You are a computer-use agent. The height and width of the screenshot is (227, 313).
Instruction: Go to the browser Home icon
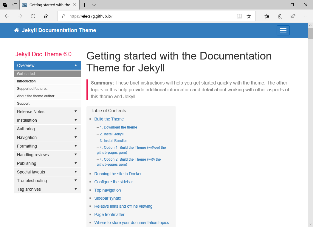coord(46,16)
